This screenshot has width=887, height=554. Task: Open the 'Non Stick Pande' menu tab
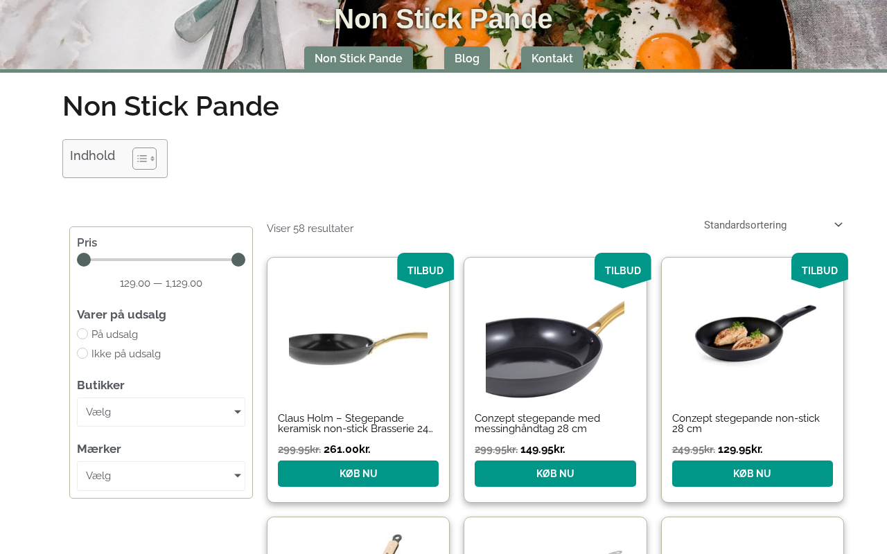(358, 58)
